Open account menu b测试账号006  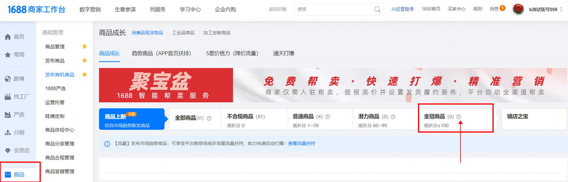coord(543,9)
